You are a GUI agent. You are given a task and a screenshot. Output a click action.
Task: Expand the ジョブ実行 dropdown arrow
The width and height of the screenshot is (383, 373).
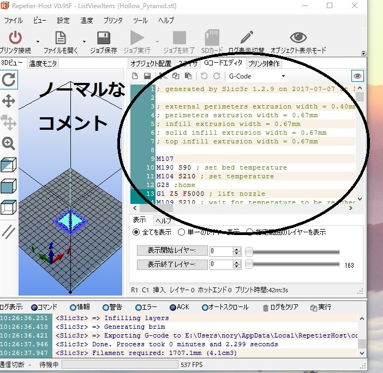pyautogui.click(x=157, y=42)
